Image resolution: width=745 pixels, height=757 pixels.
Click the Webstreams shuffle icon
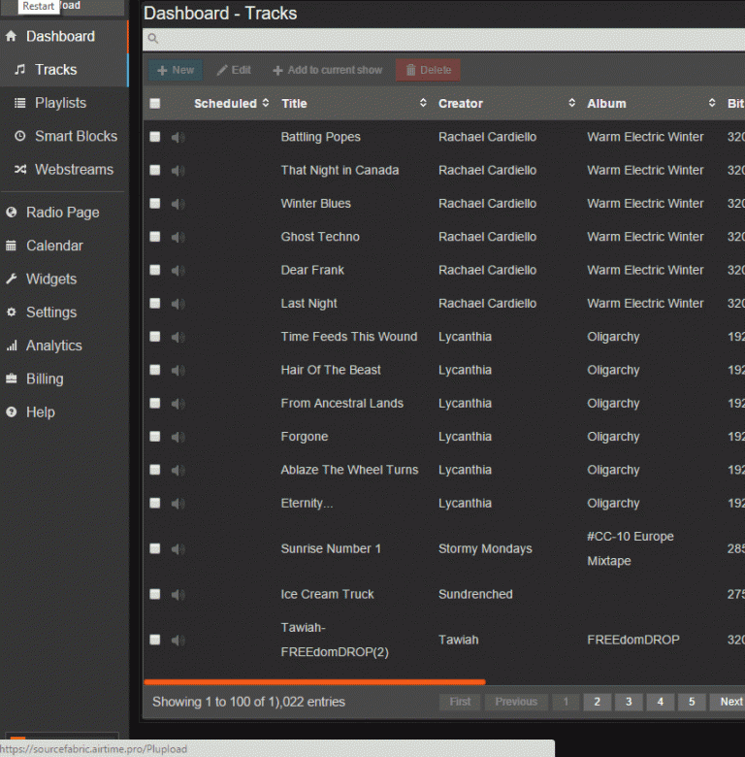click(19, 170)
